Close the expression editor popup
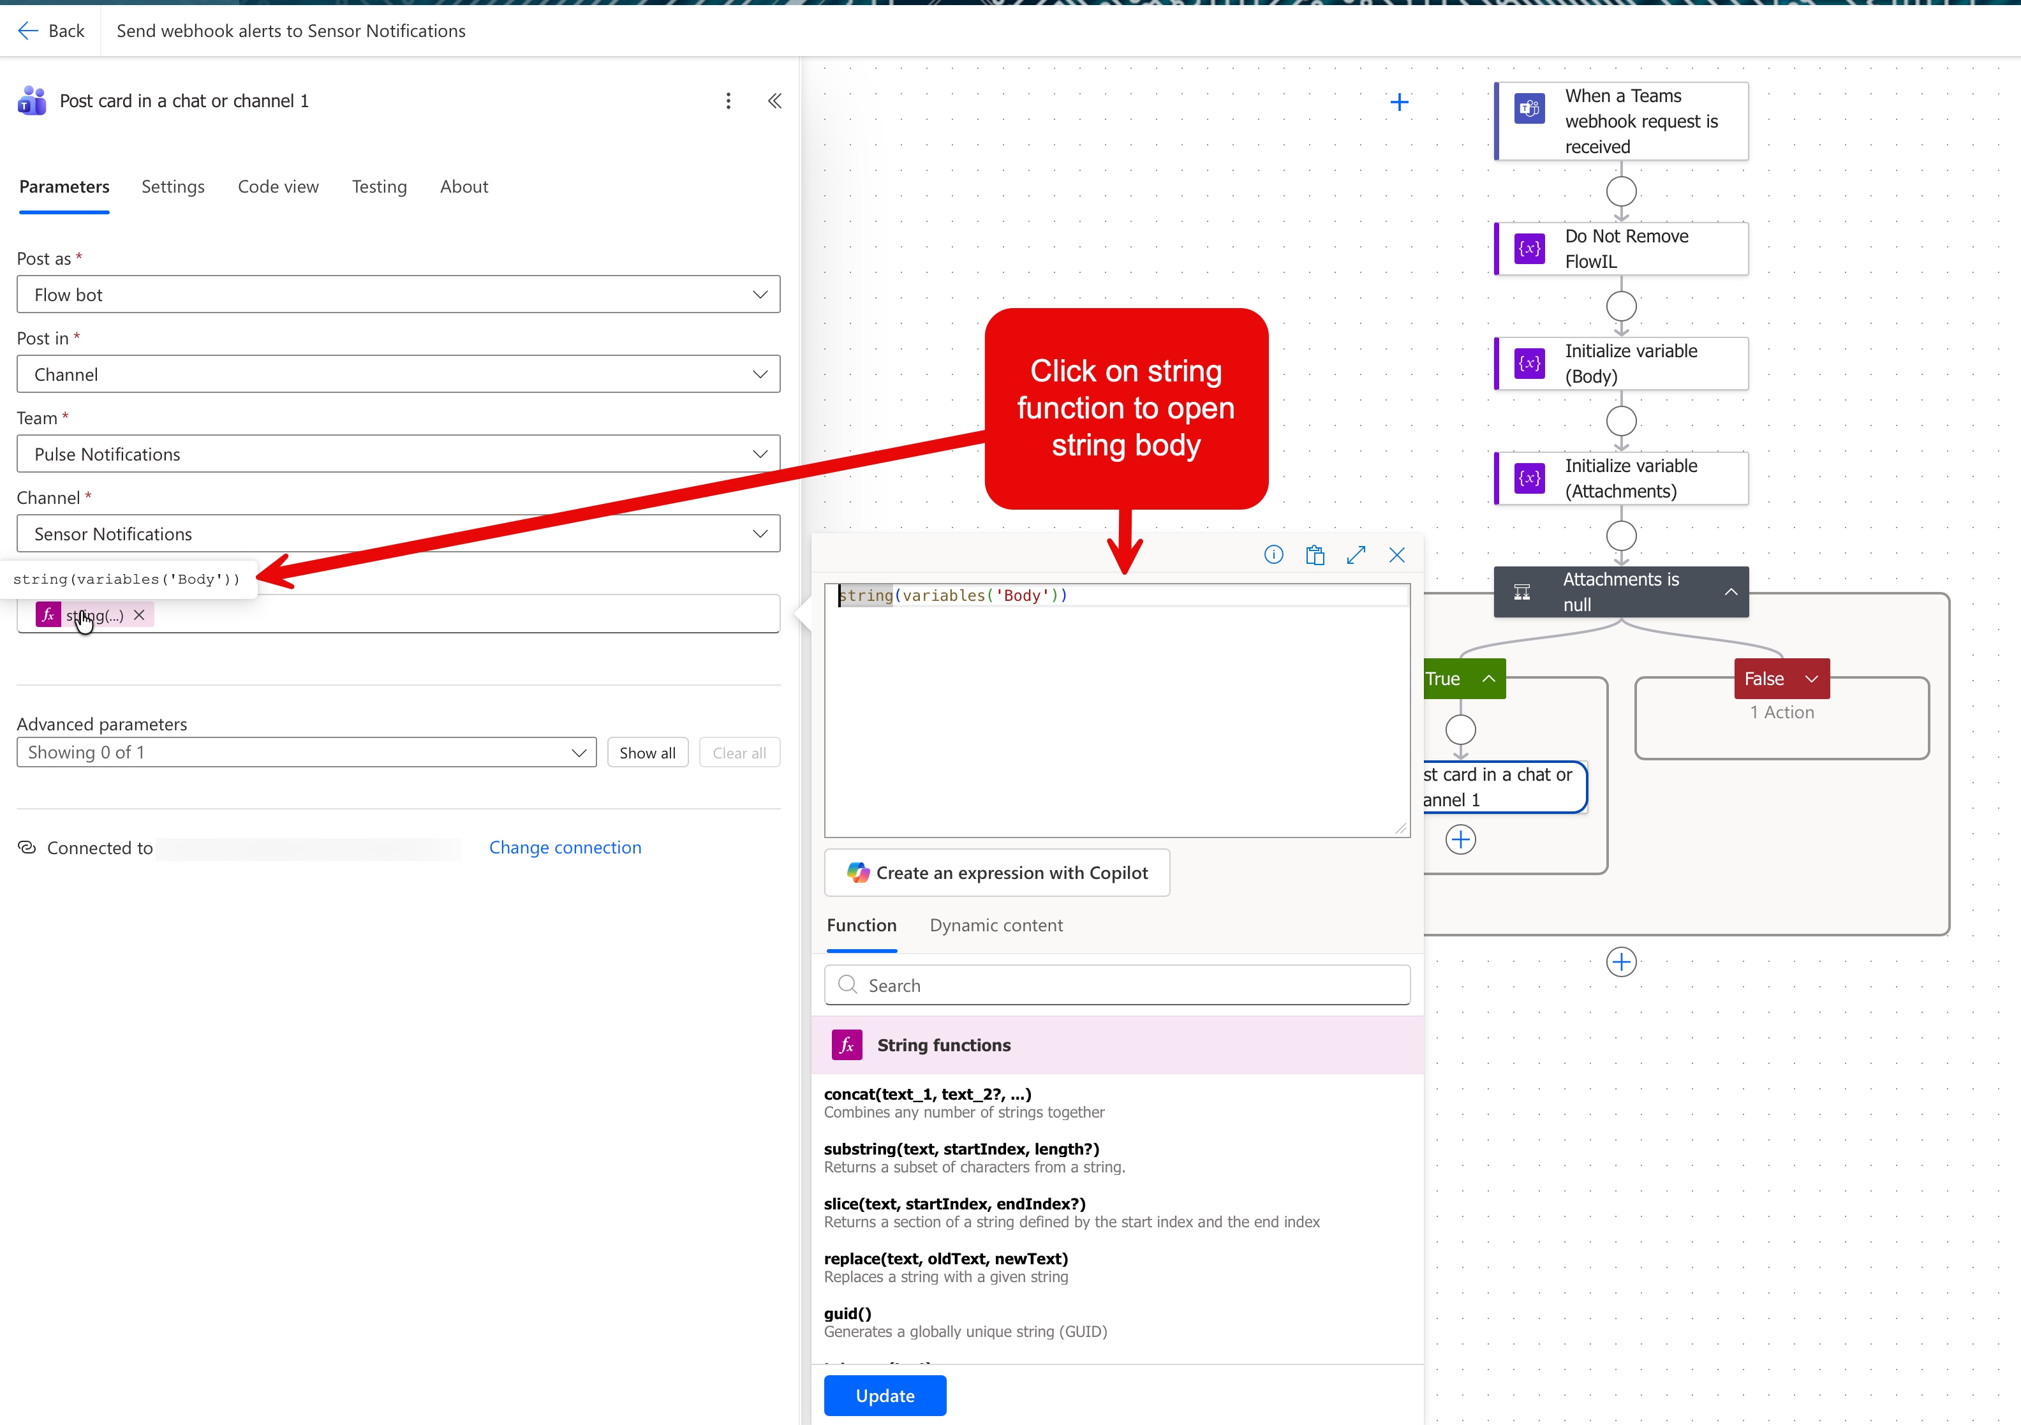2021x1425 pixels. pyautogui.click(x=1397, y=554)
